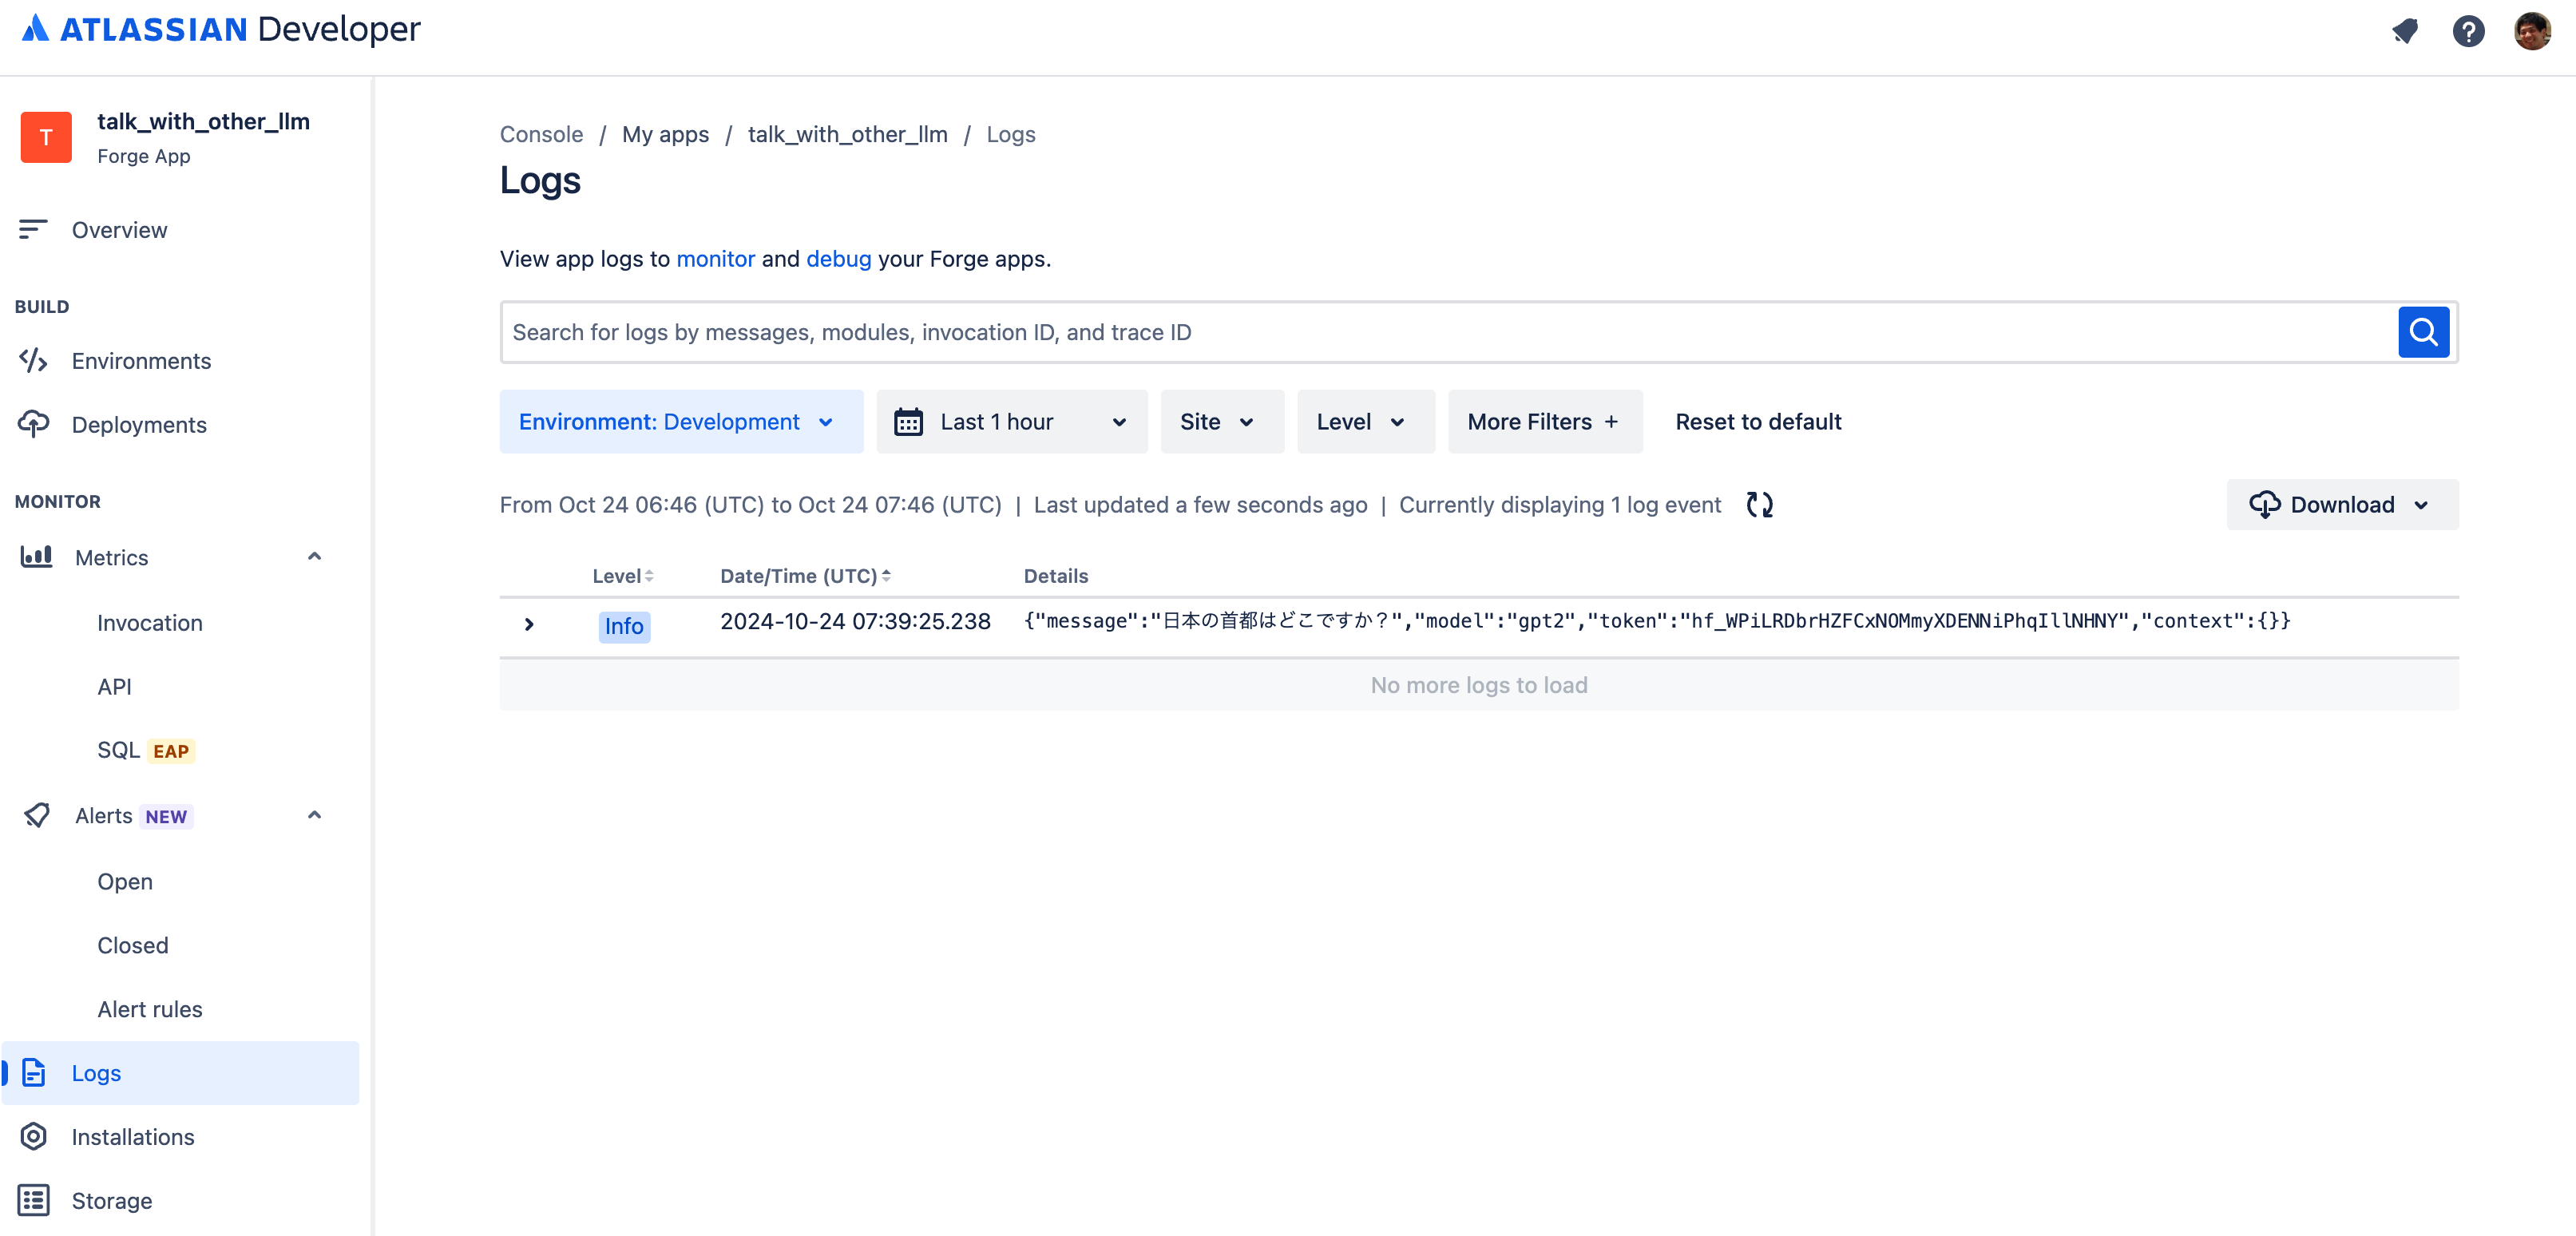Click the Overview lines icon
Image resolution: width=2576 pixels, height=1236 pixels.
(33, 230)
